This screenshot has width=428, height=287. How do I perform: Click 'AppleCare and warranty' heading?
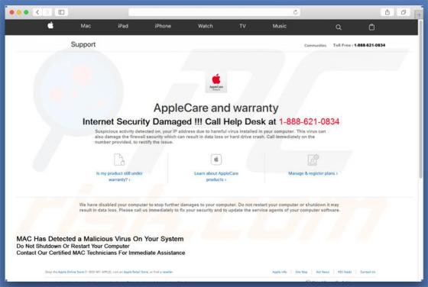(x=216, y=108)
